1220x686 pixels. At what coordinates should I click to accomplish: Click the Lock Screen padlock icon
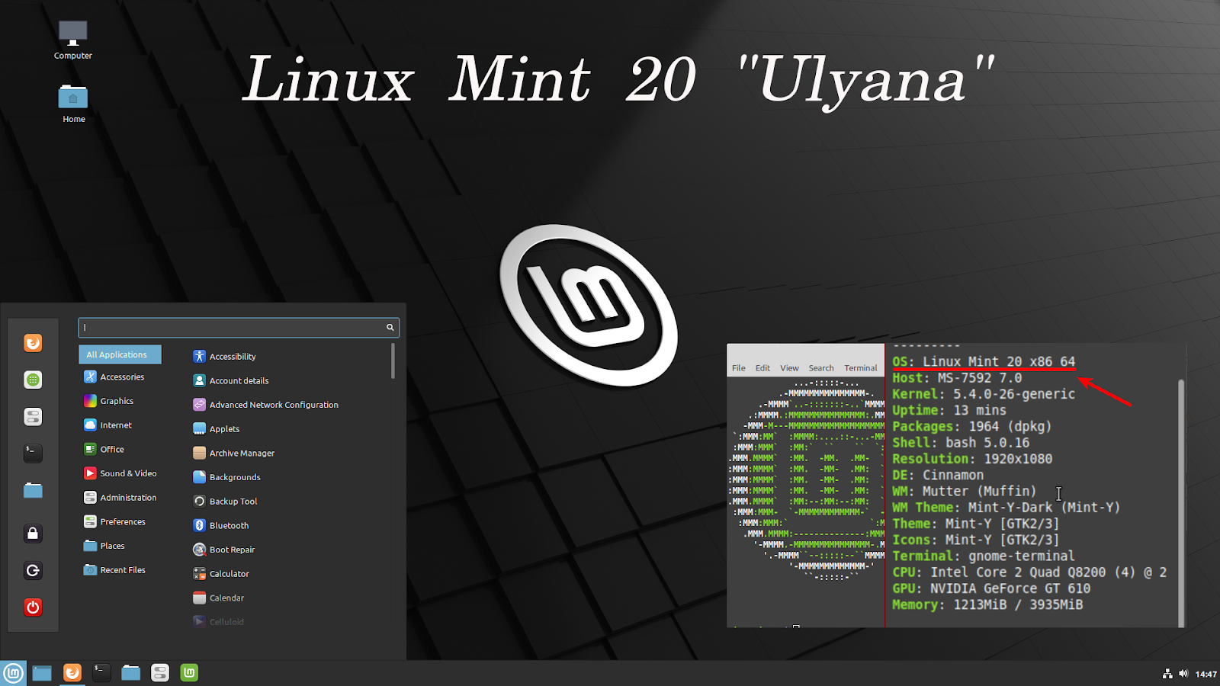point(33,534)
